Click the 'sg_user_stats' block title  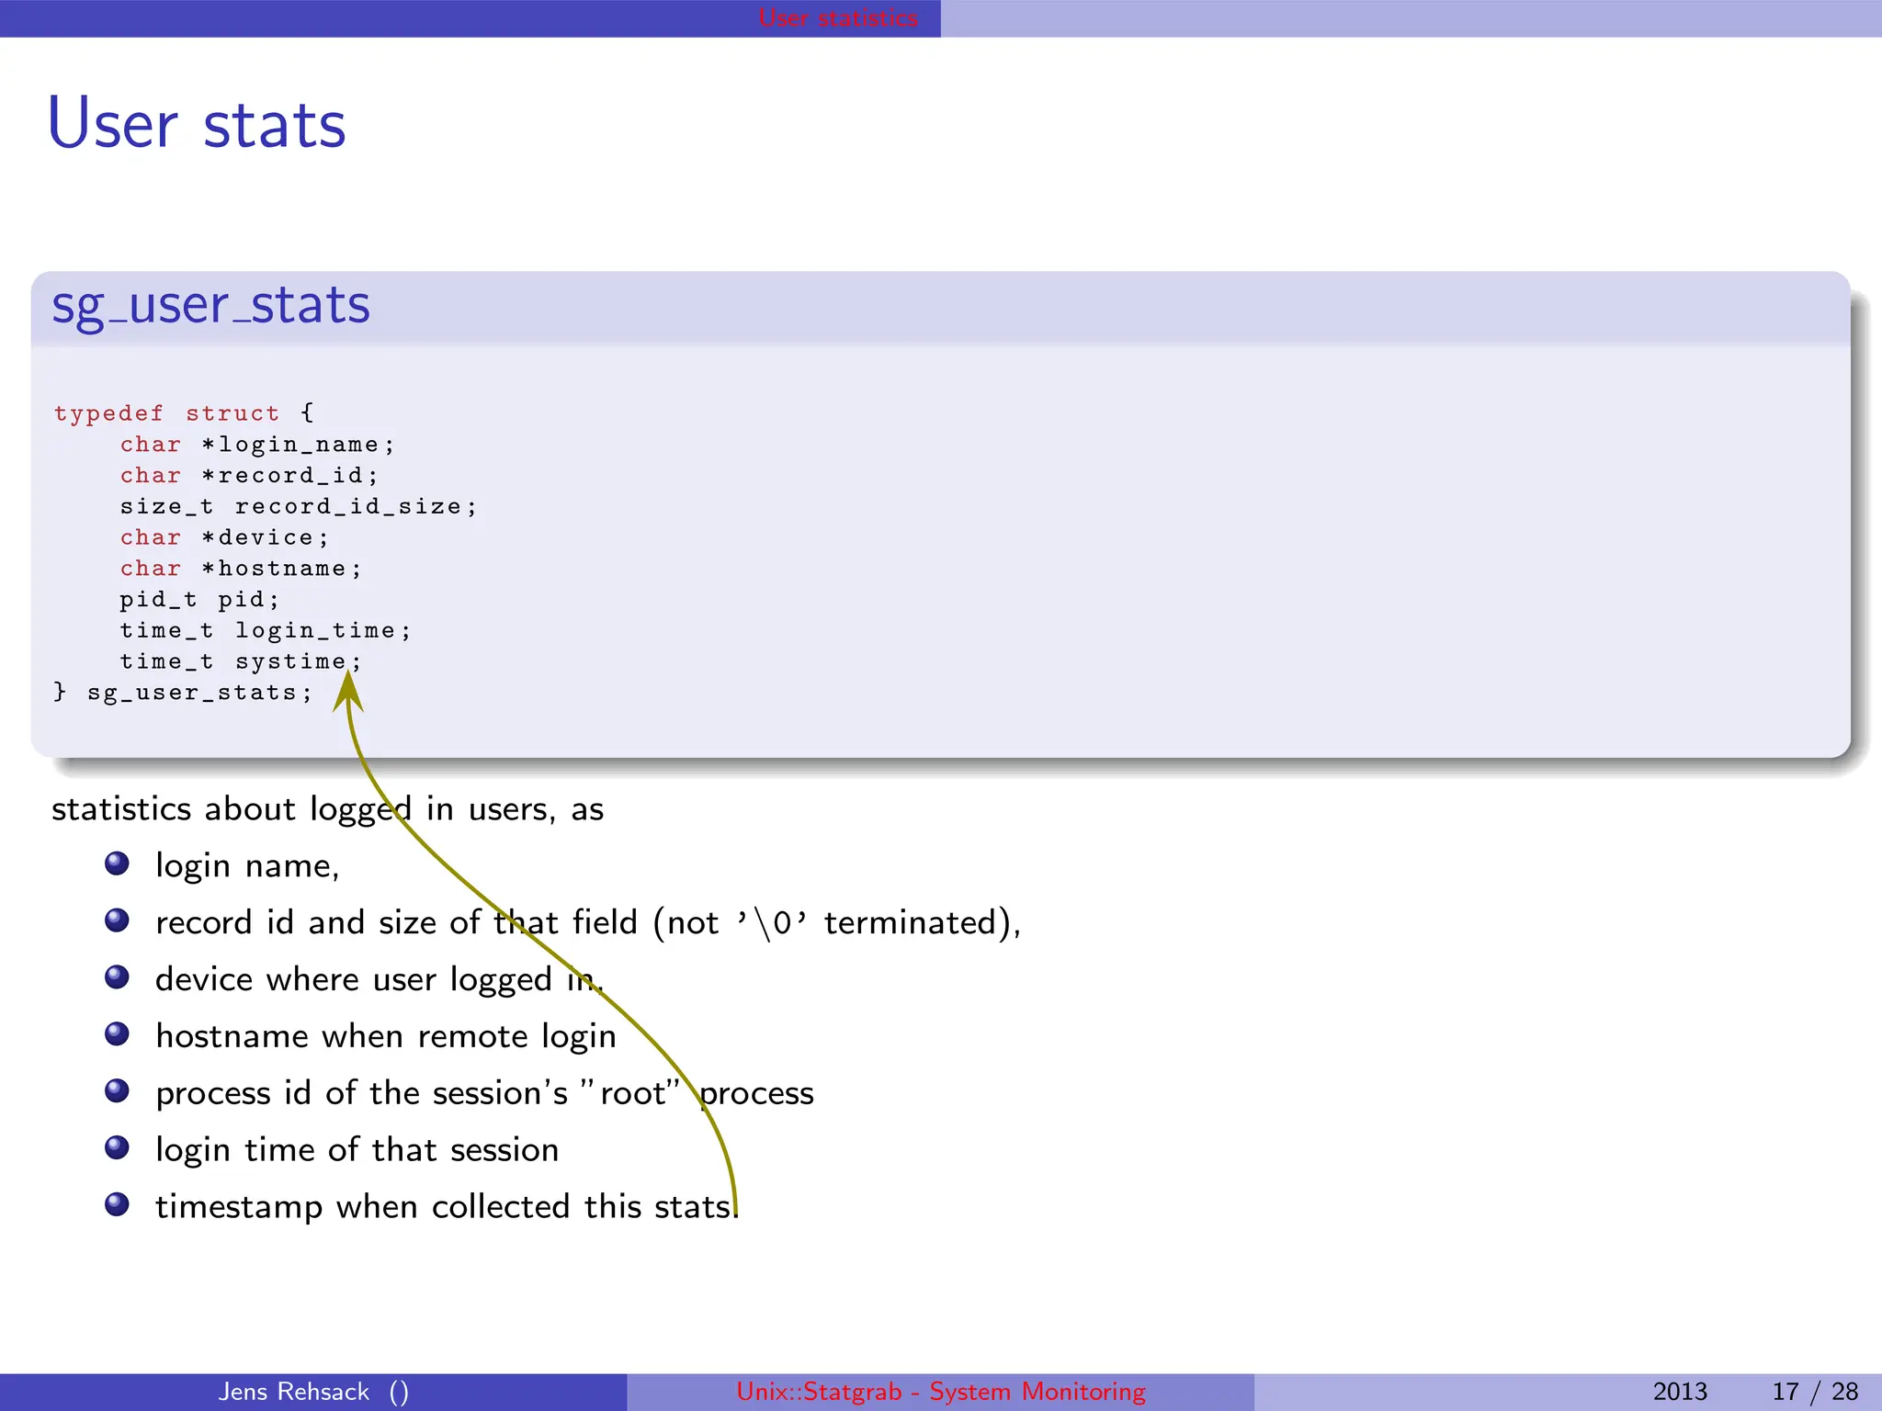click(x=210, y=305)
